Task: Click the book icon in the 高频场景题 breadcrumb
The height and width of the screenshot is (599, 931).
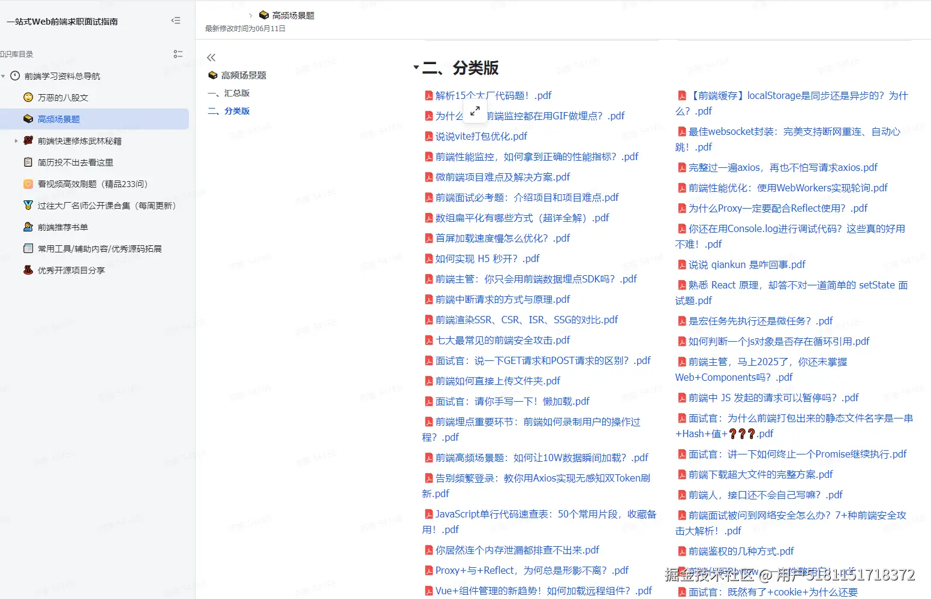Action: (264, 15)
